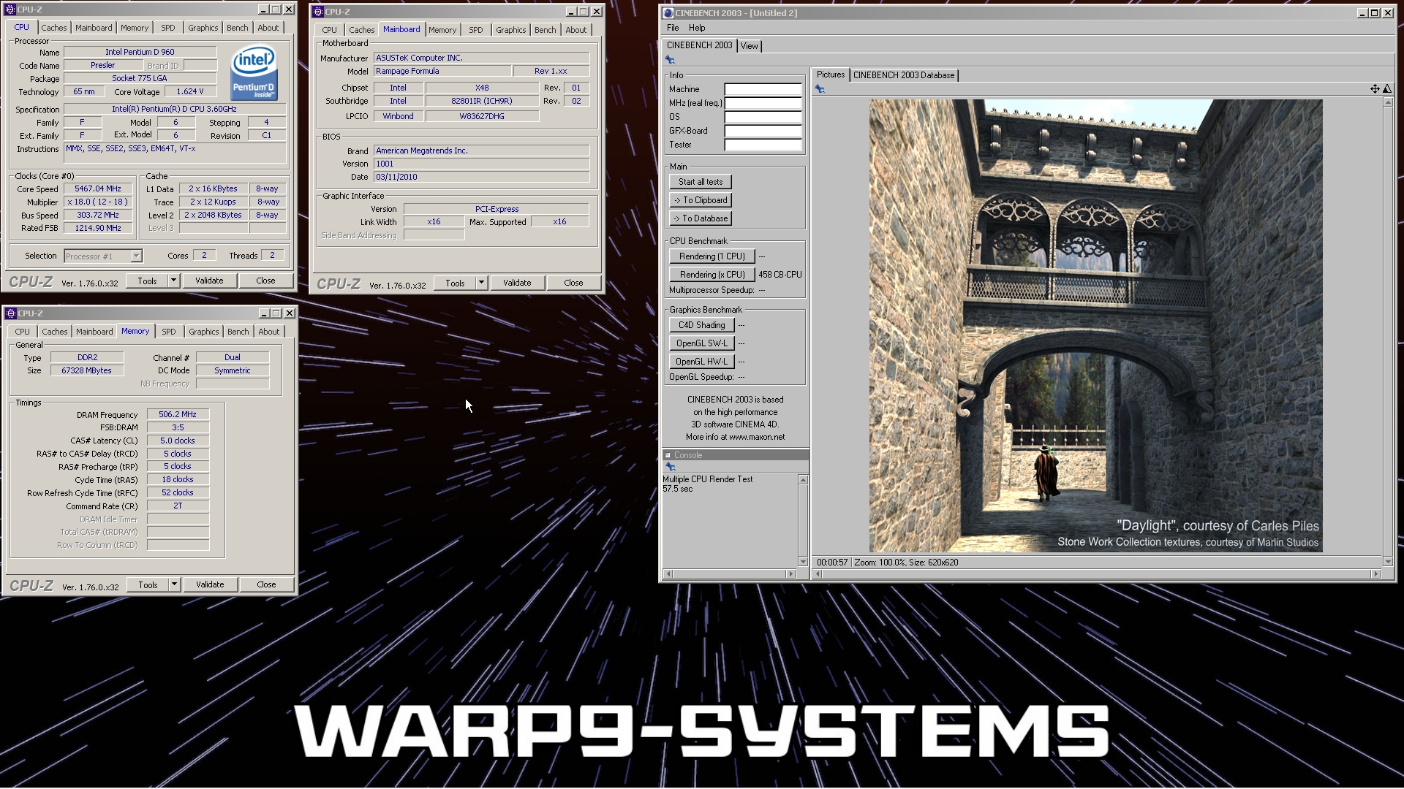
Task: Click the GFX-Board input field
Action: click(763, 131)
